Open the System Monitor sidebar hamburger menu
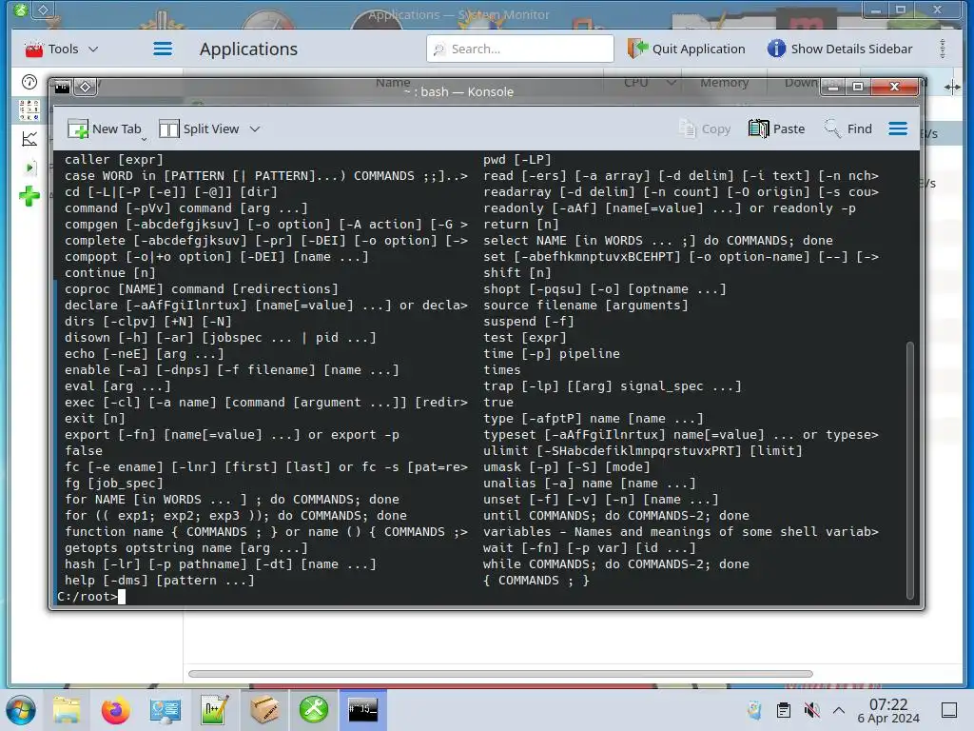This screenshot has width=974, height=731. click(x=163, y=49)
